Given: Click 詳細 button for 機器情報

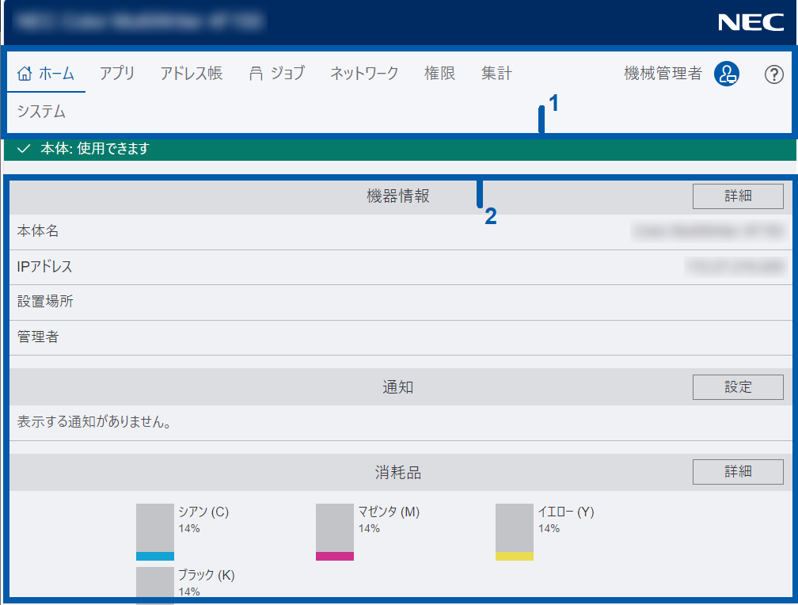Looking at the screenshot, I should [x=737, y=196].
